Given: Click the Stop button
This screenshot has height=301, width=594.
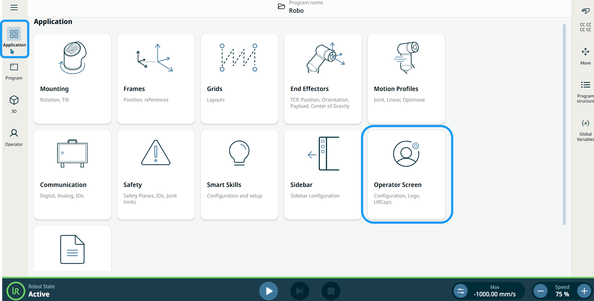Looking at the screenshot, I should pyautogui.click(x=331, y=291).
